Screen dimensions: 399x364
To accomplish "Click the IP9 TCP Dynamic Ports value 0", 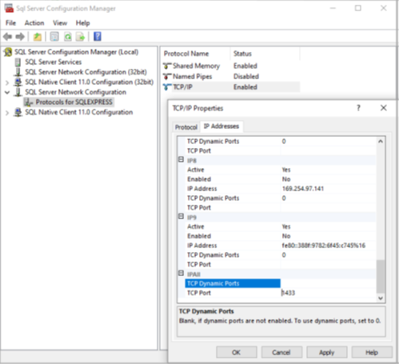I will pos(284,255).
